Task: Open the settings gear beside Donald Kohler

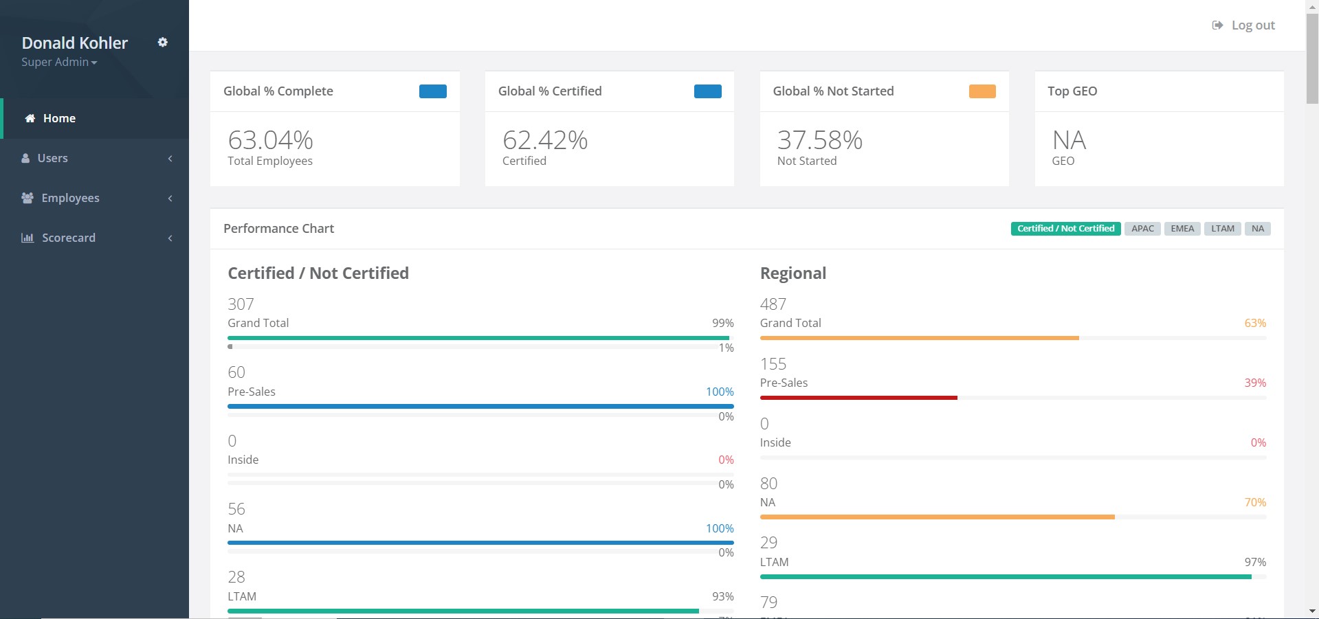Action: (x=163, y=42)
